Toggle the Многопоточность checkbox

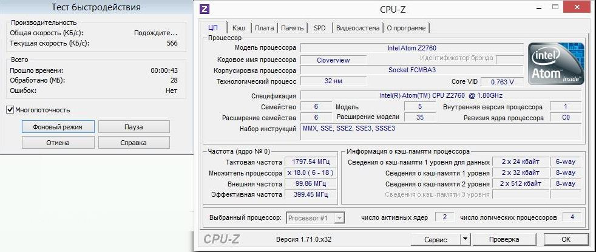10,110
